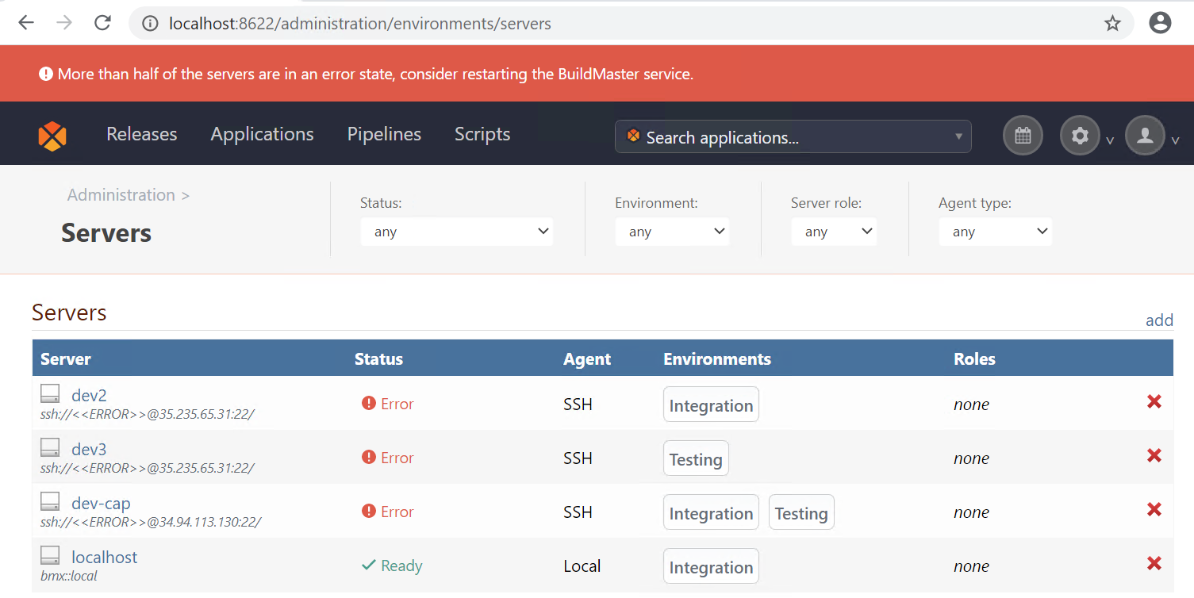The height and width of the screenshot is (598, 1194).
Task: Open the dev2 server link
Action: tap(89, 395)
